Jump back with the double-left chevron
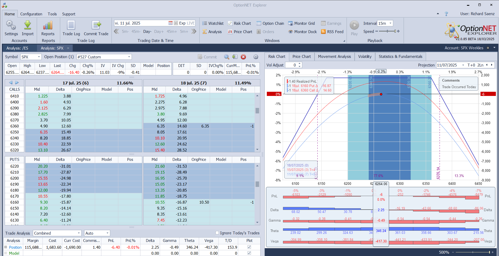Viewport: 499px width, 256px height. click(116, 32)
